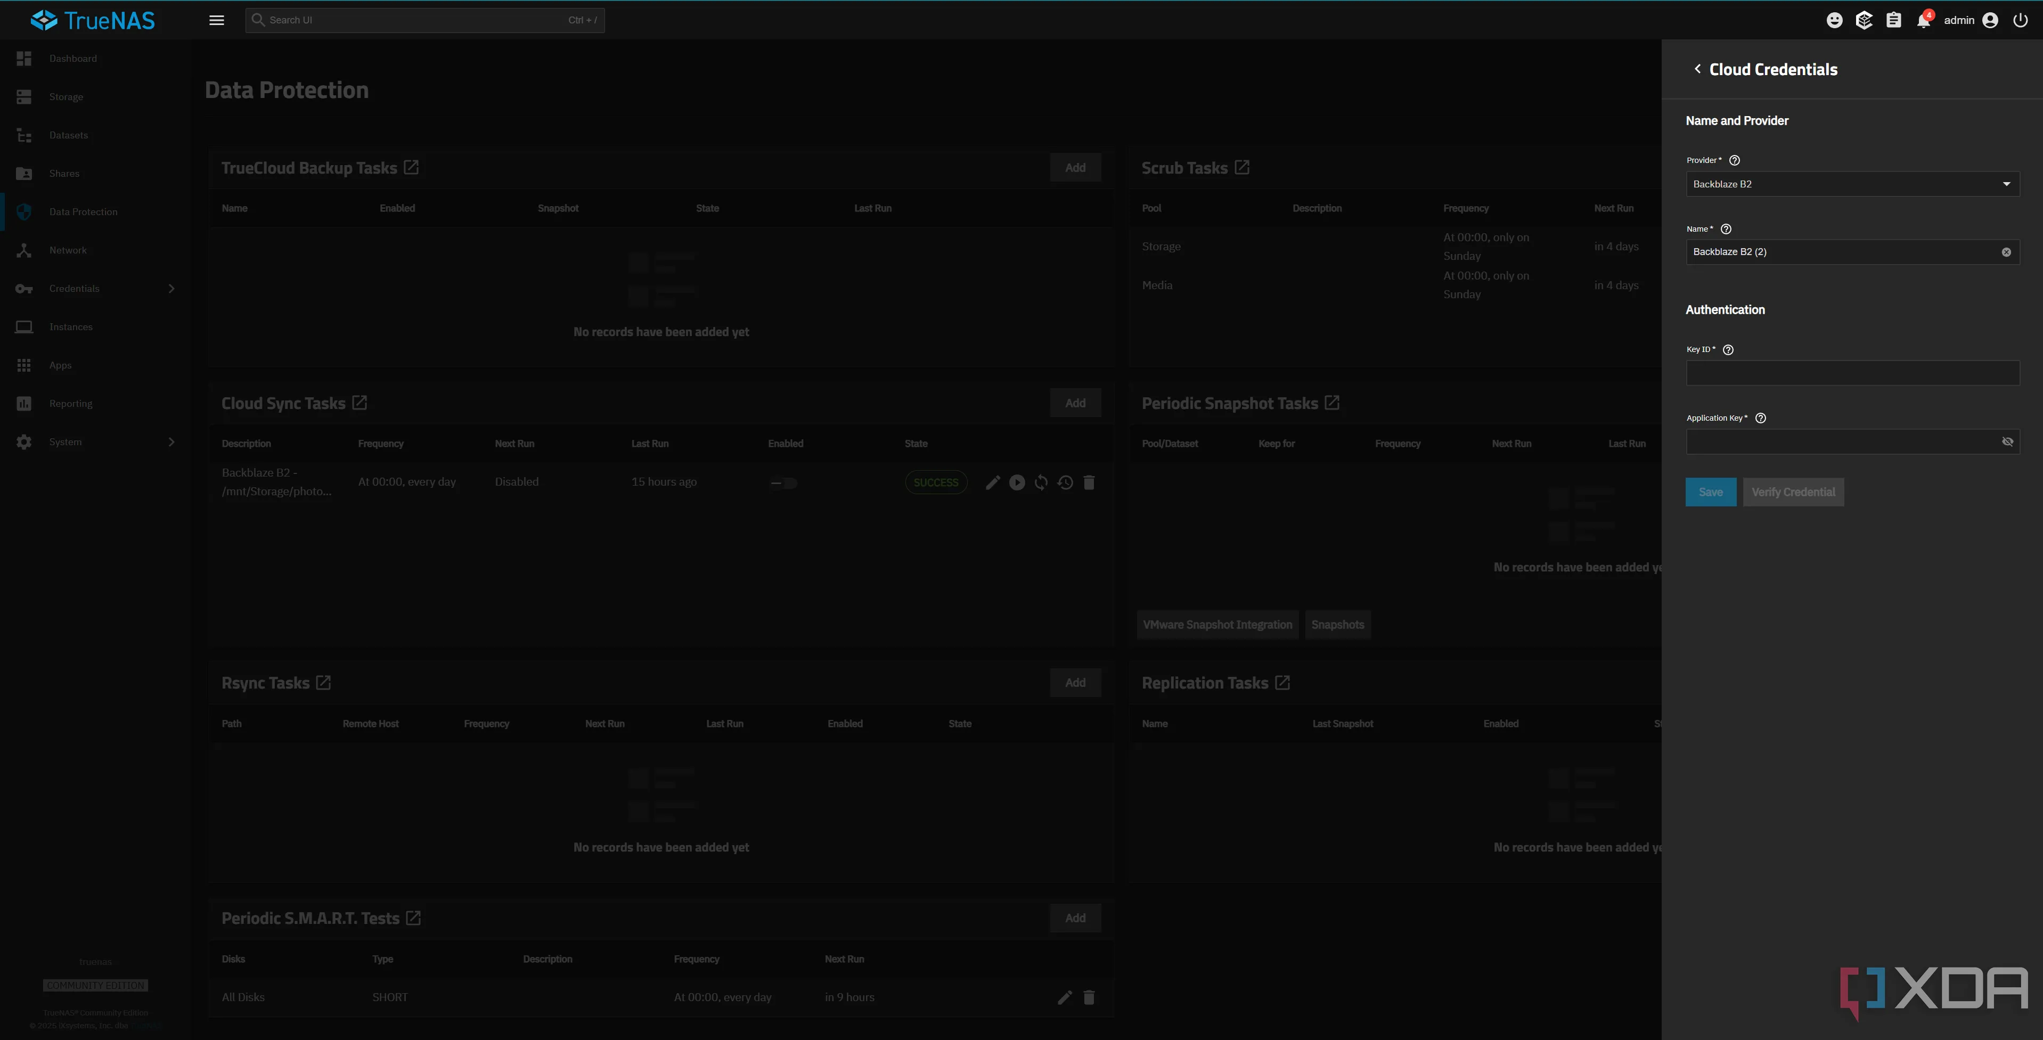Click the Save button
This screenshot has width=2043, height=1040.
[x=1710, y=492]
